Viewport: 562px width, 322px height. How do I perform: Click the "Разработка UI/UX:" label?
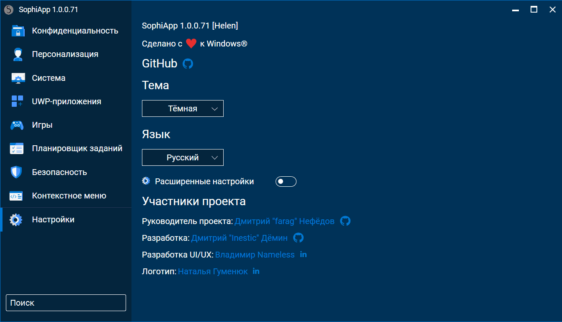(x=178, y=255)
